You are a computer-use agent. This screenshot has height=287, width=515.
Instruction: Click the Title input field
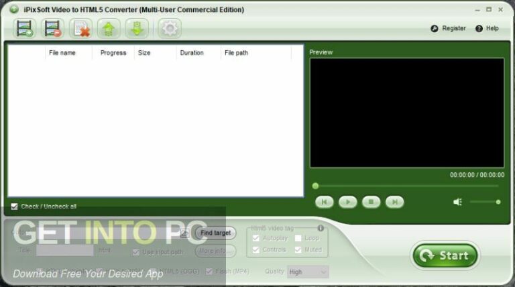64,251
